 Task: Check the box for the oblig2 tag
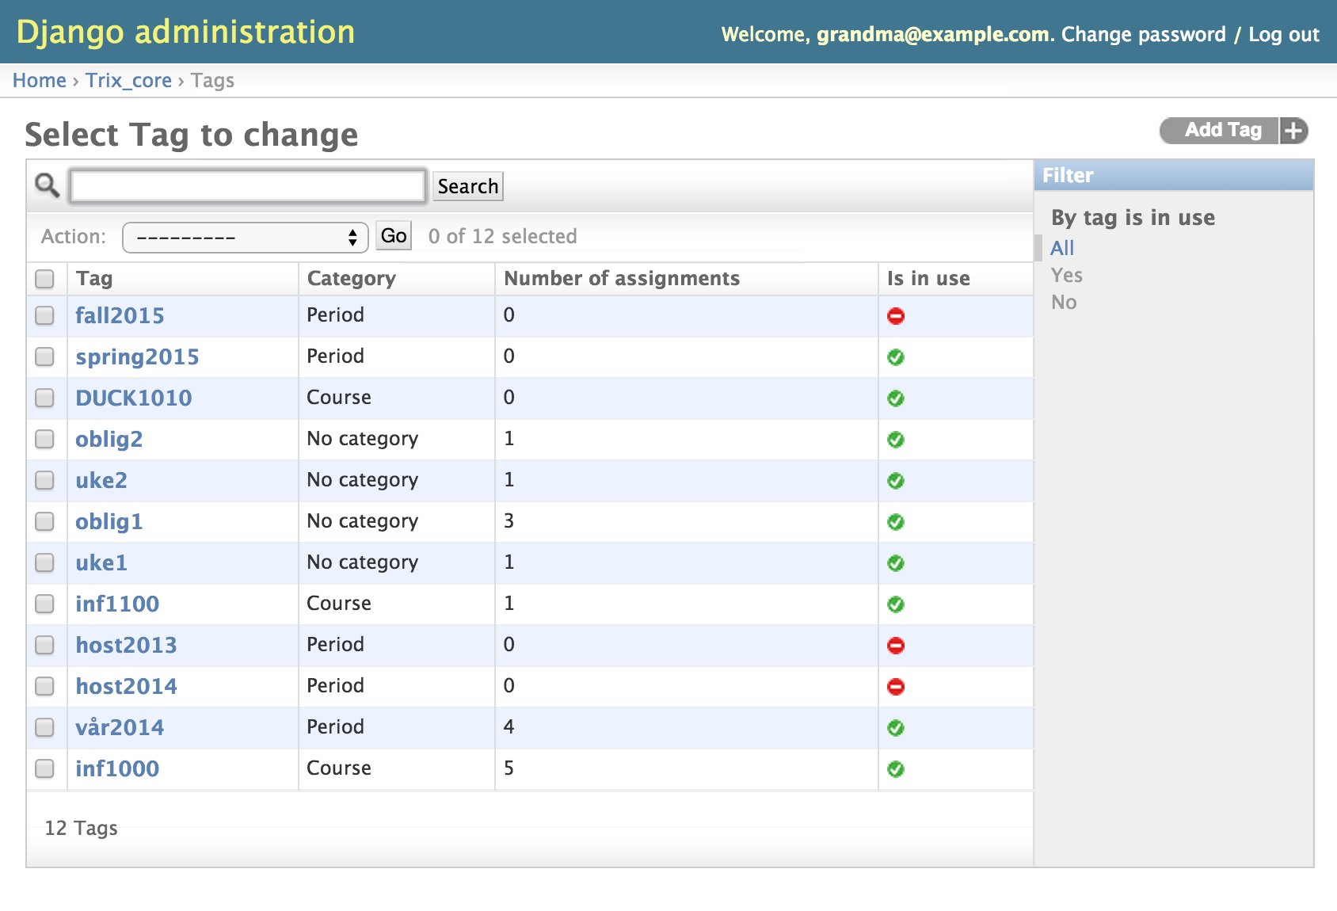tap(45, 439)
